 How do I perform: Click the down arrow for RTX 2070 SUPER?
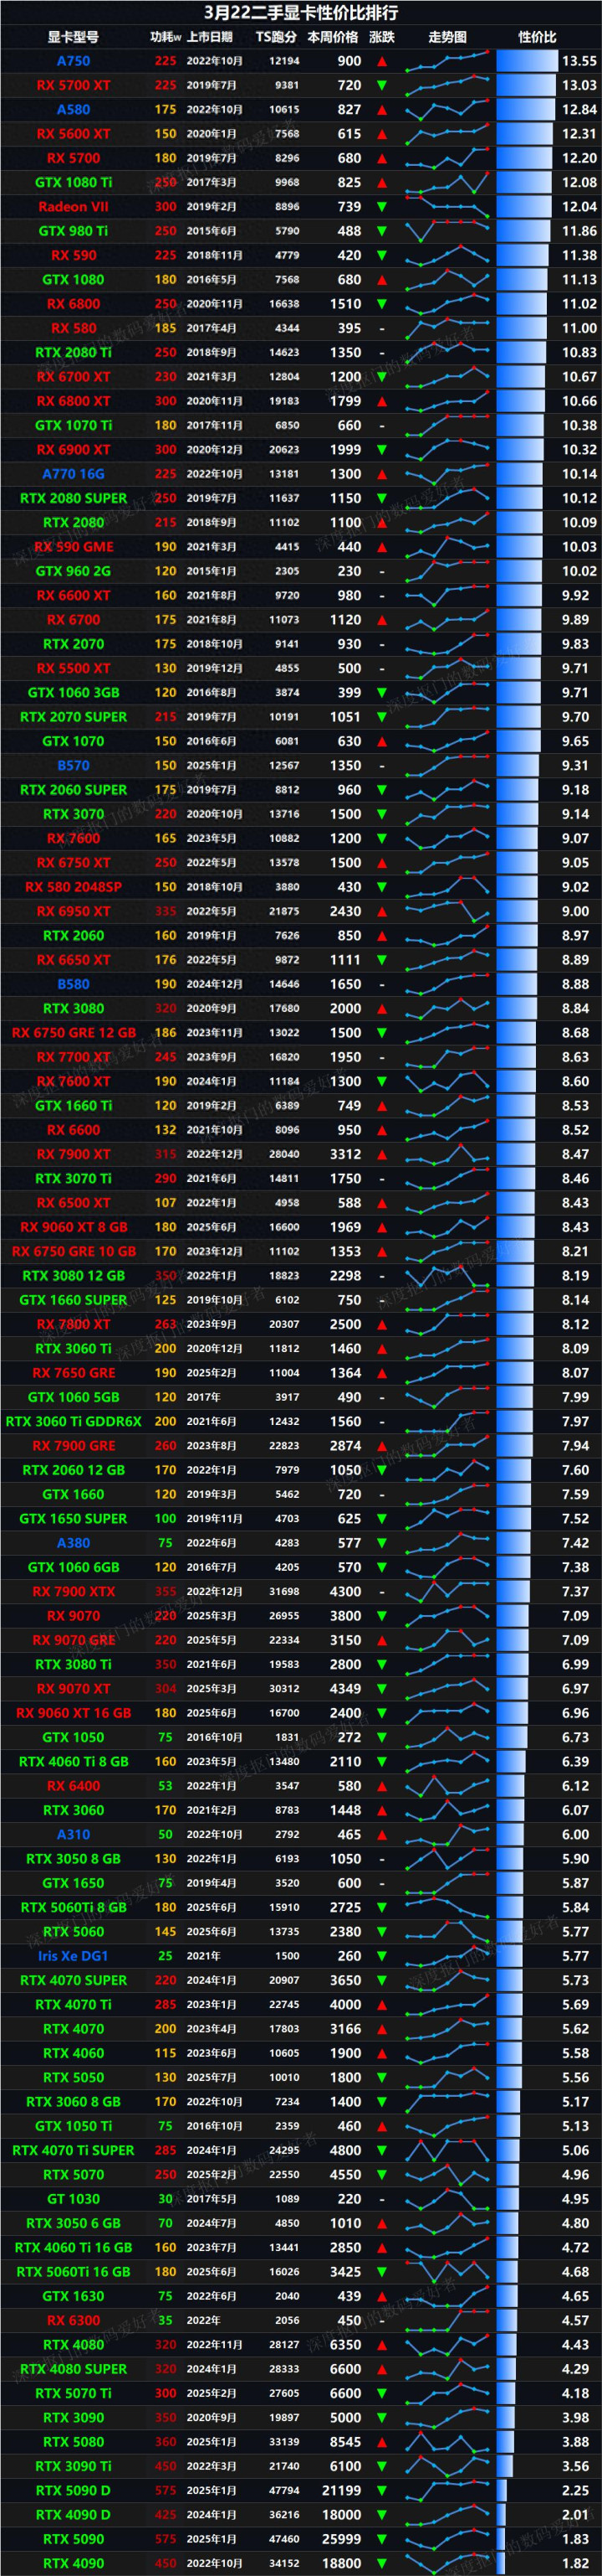coord(381,717)
